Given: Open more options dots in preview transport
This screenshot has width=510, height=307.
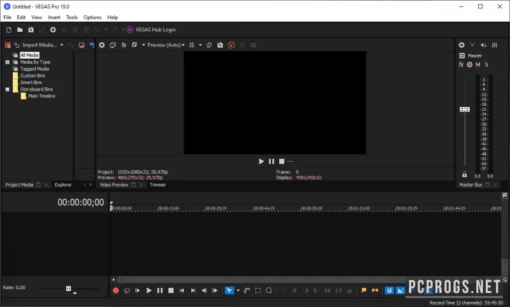Looking at the screenshot, I should point(290,161).
